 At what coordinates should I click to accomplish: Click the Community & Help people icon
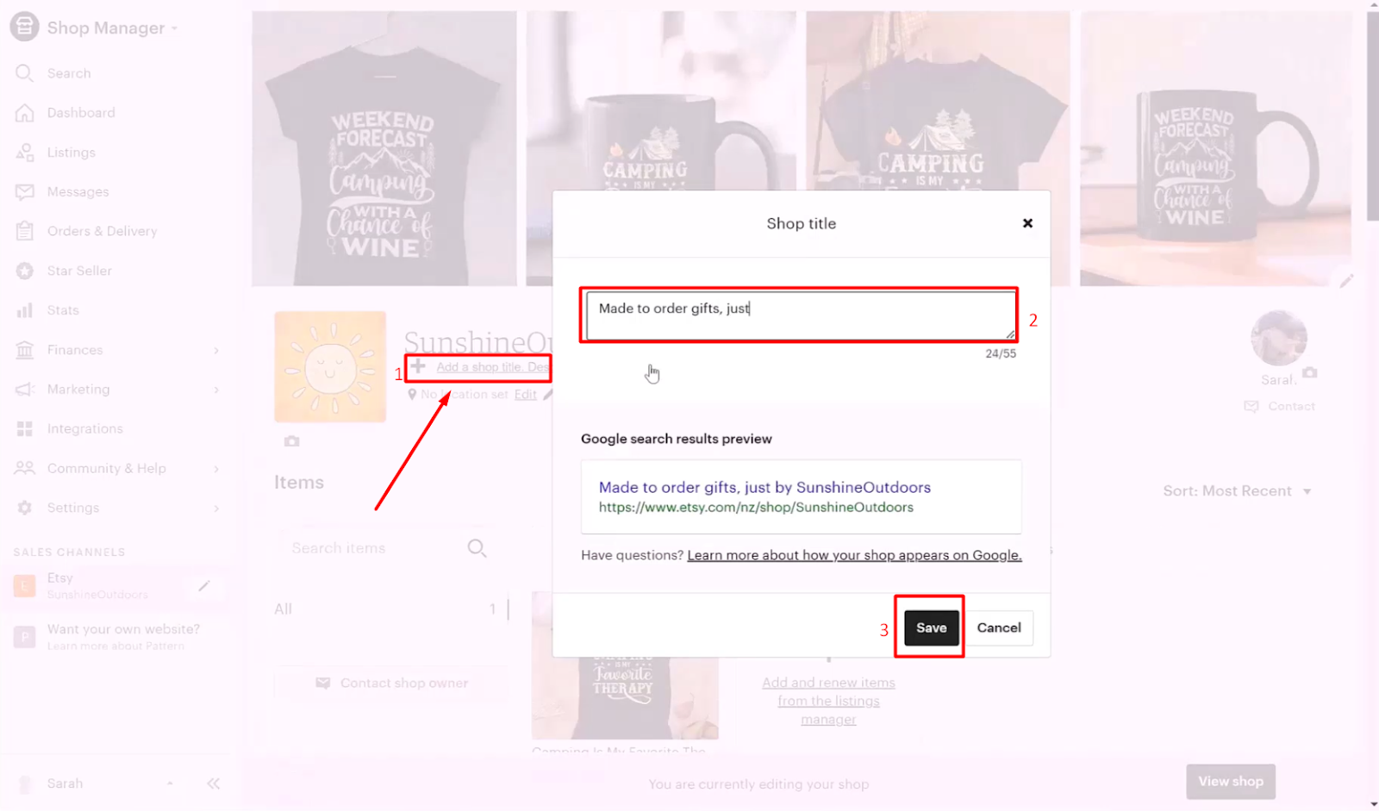24,468
